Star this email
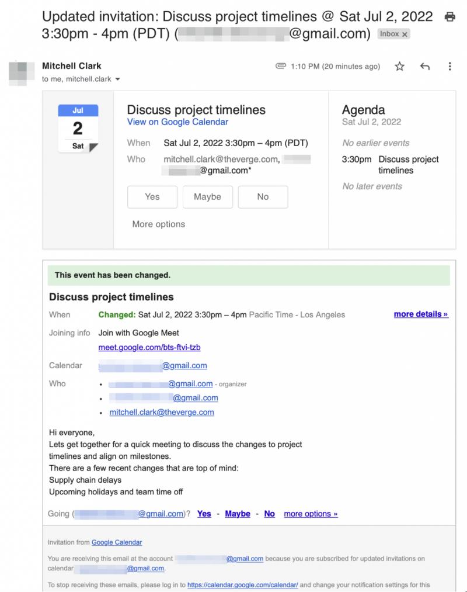This screenshot has height=592, width=467. [x=399, y=67]
